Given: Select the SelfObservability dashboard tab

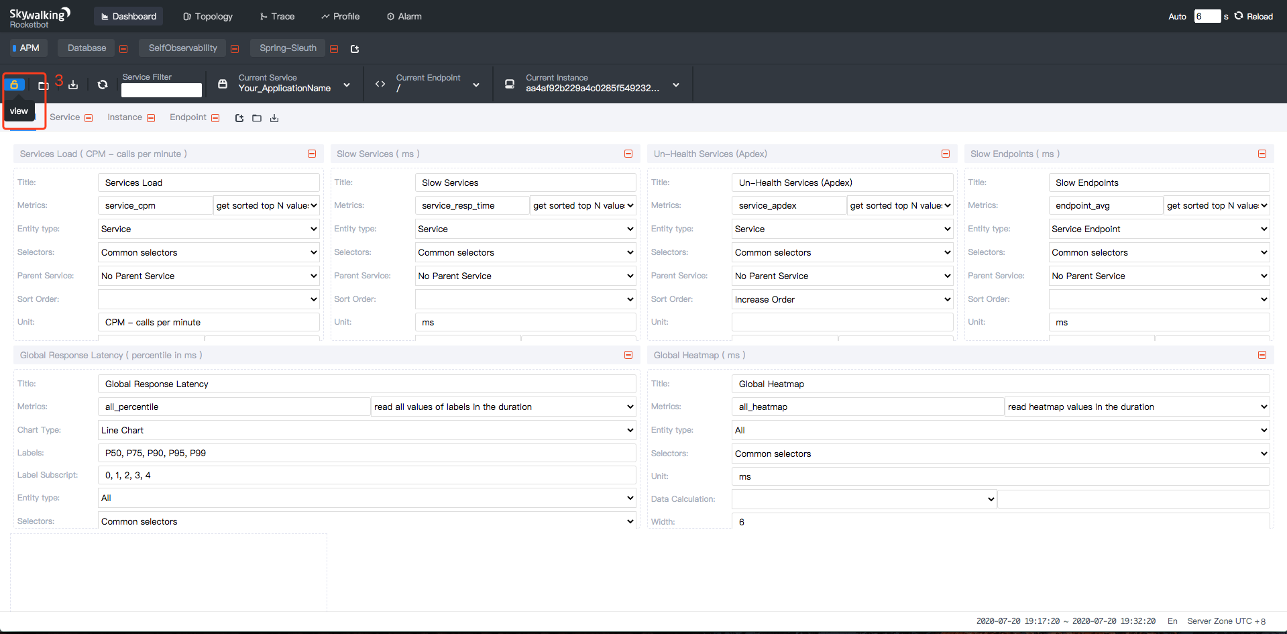Looking at the screenshot, I should point(182,48).
